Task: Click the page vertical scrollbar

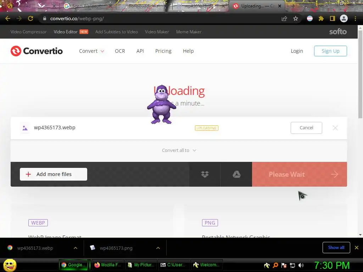Action: click(360, 74)
